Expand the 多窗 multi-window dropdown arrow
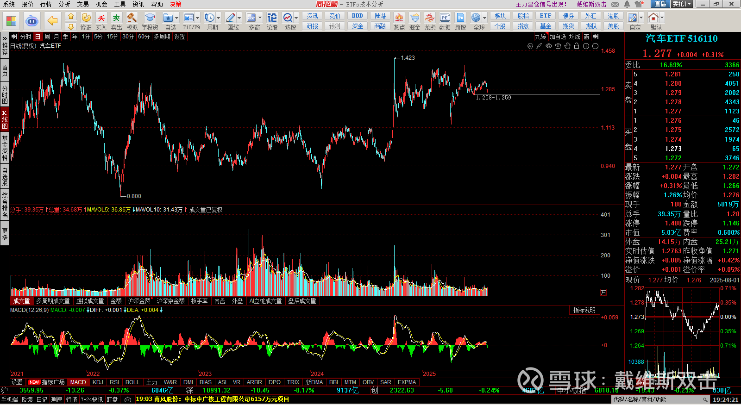The width and height of the screenshot is (741, 405). 260,18
